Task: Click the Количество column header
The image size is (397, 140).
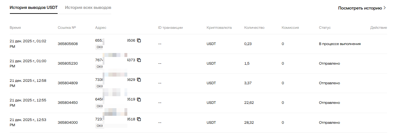Action: pos(254,28)
